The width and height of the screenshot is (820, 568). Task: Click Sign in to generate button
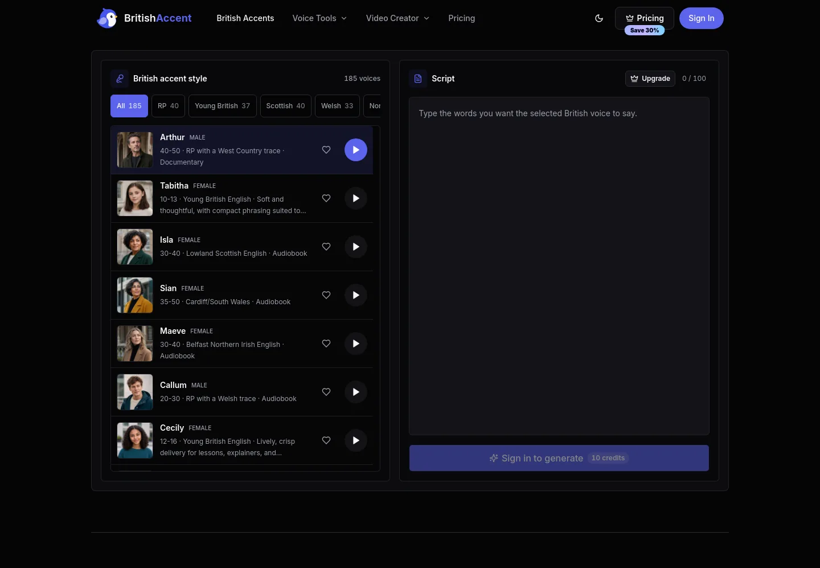coord(559,458)
